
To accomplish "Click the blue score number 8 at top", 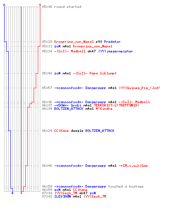I will pyautogui.click(x=4, y=5).
